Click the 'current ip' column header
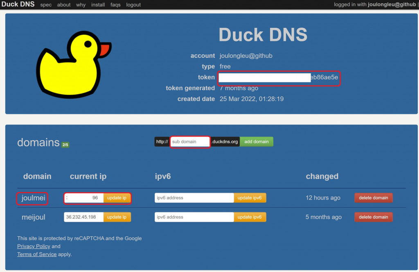Viewport: 419px width, 272px height. (x=88, y=176)
